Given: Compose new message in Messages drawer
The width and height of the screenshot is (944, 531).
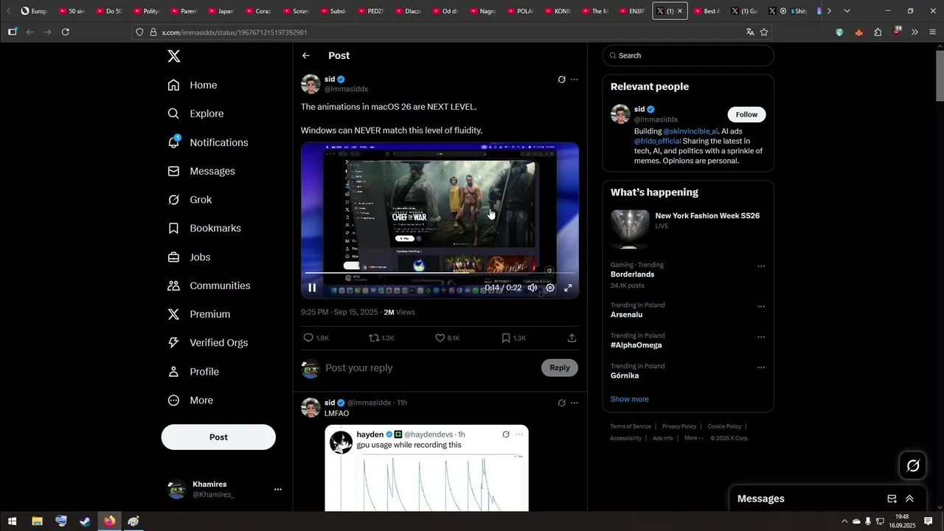Looking at the screenshot, I should coord(892,499).
